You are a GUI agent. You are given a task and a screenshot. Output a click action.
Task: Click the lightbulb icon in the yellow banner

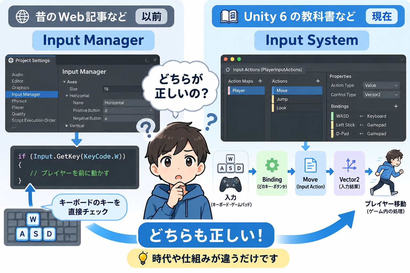click(x=143, y=258)
